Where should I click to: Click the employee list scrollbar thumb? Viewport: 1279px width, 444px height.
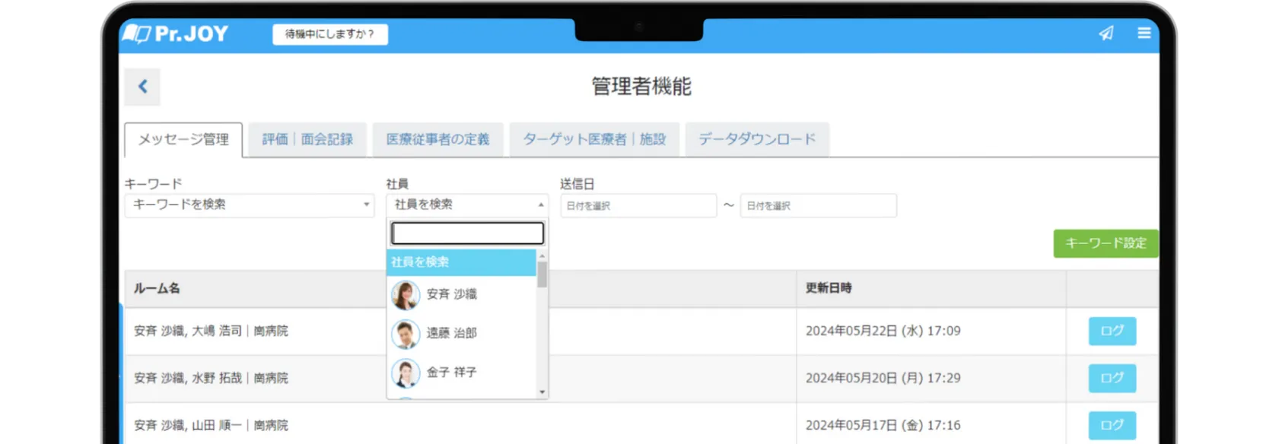(542, 274)
